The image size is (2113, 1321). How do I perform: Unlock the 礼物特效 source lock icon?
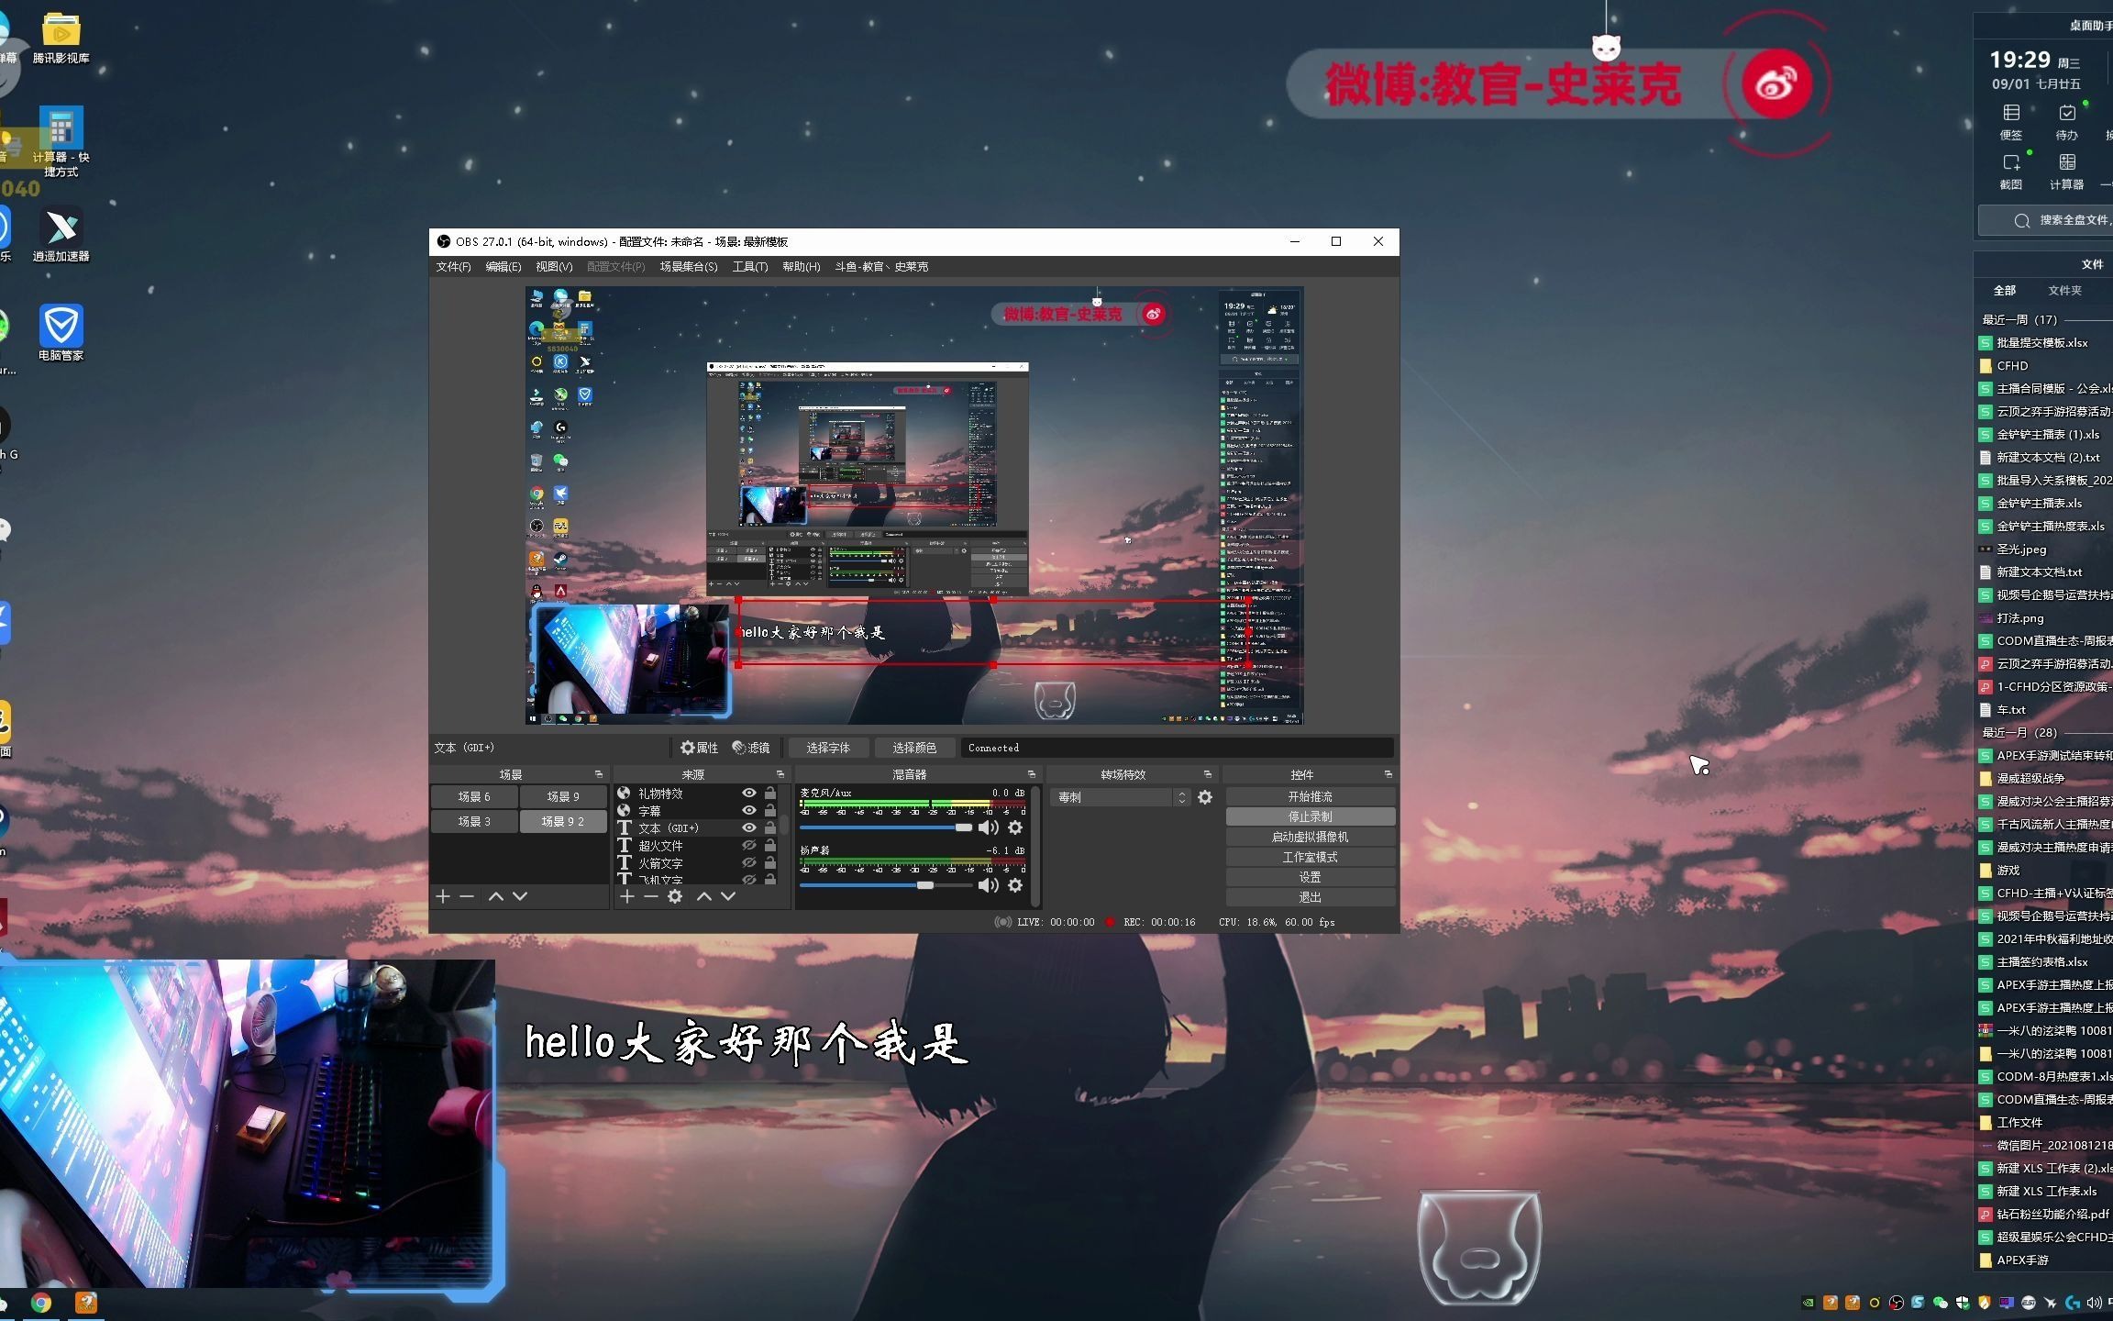770,794
